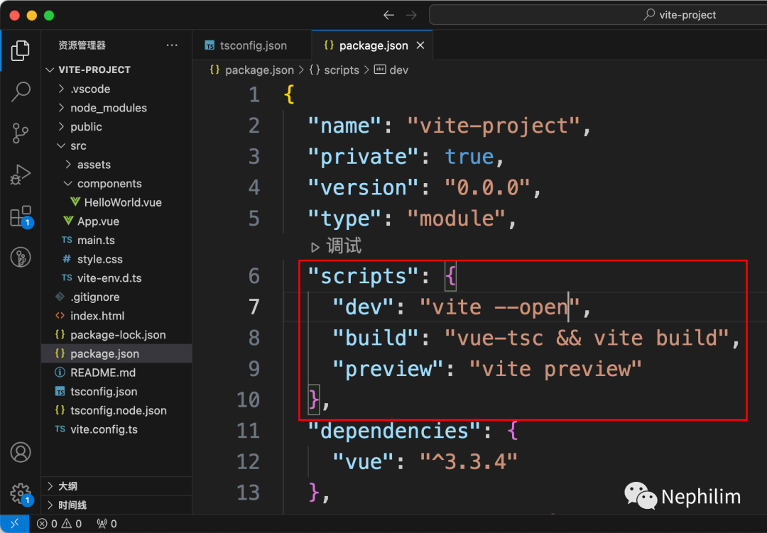Click the command center search box vite-project
This screenshot has height=533, width=767.
598,15
